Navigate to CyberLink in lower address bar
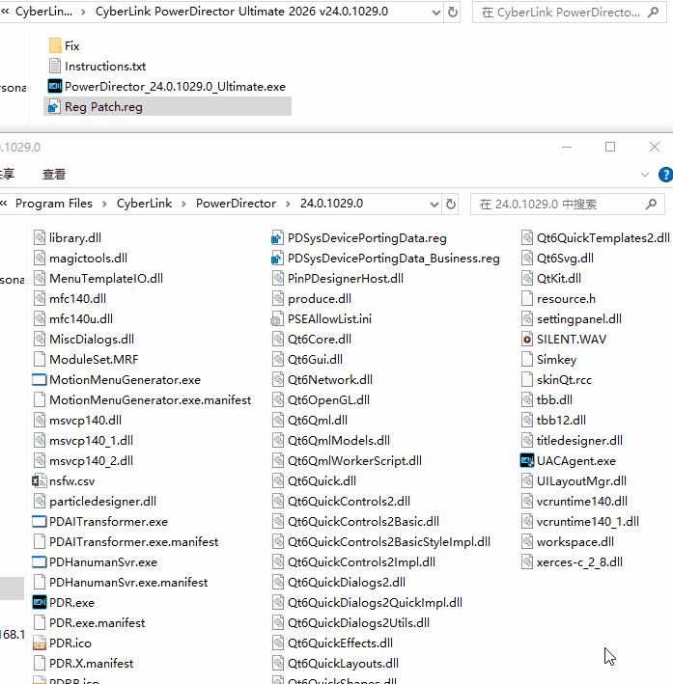 (144, 204)
